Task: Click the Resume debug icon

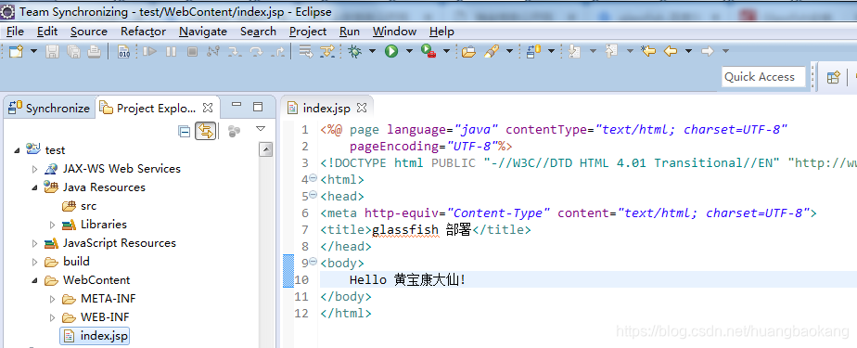Action: tap(149, 51)
